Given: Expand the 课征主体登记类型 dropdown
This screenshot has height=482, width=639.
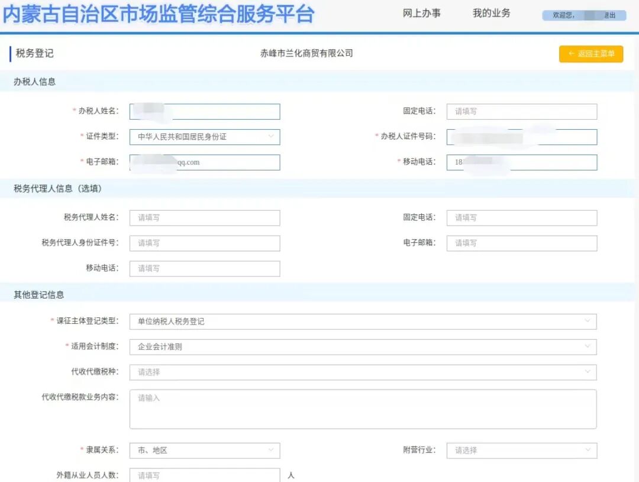Looking at the screenshot, I should (x=364, y=320).
